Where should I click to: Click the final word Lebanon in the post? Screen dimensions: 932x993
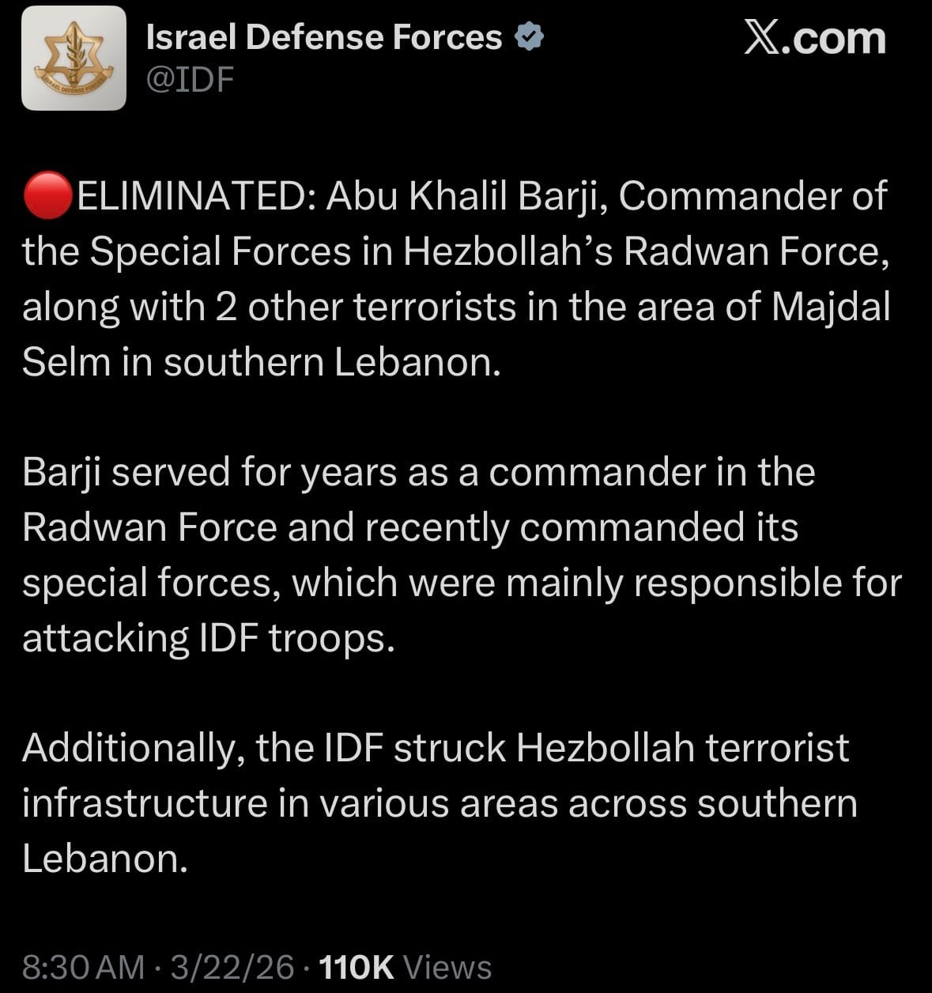(104, 858)
